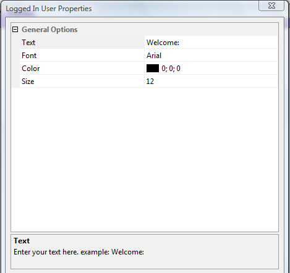This screenshot has height=273, width=290.
Task: Select the General Options category header
Action: 49,30
